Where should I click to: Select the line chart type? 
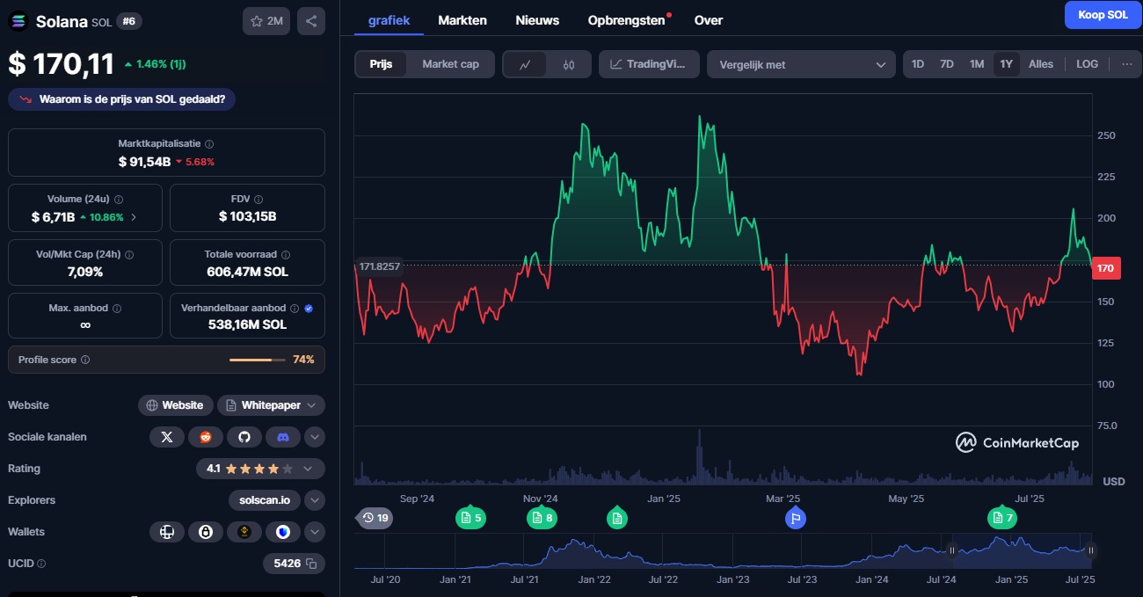click(x=525, y=64)
